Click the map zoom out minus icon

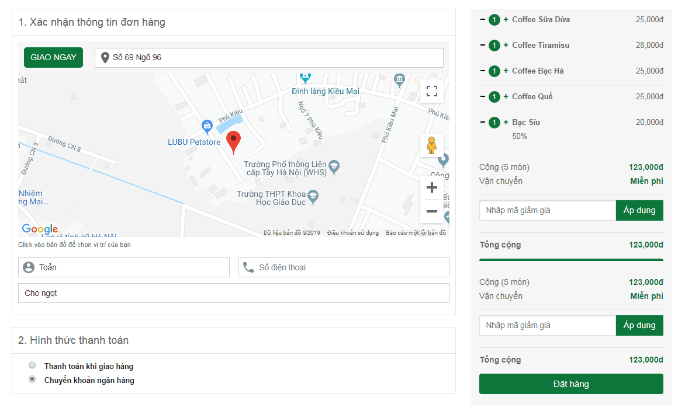tap(431, 211)
